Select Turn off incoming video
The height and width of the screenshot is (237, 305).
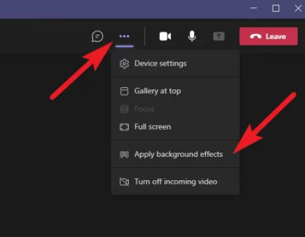tap(175, 182)
